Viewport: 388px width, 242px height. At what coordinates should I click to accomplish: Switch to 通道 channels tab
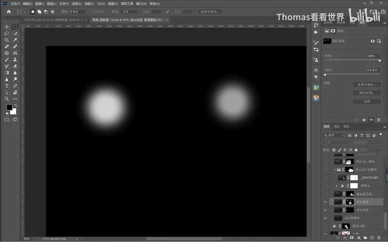[x=336, y=127]
